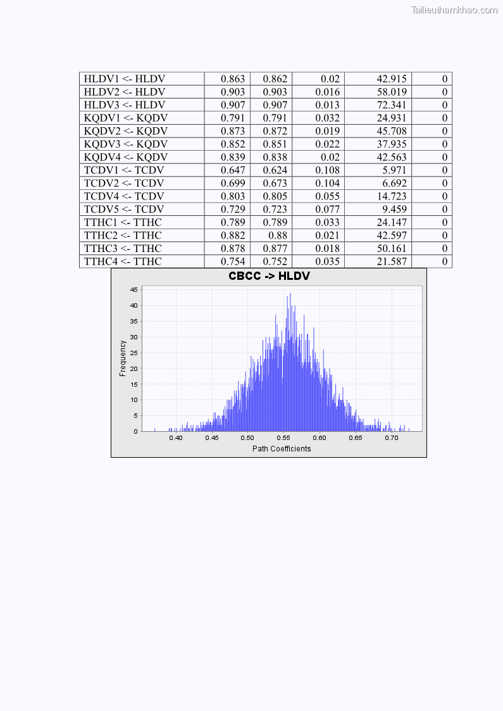Screen dimensions: 503x711
Task: Click the Tailieuthamkhao.com watermark link
Action: [454, 9]
